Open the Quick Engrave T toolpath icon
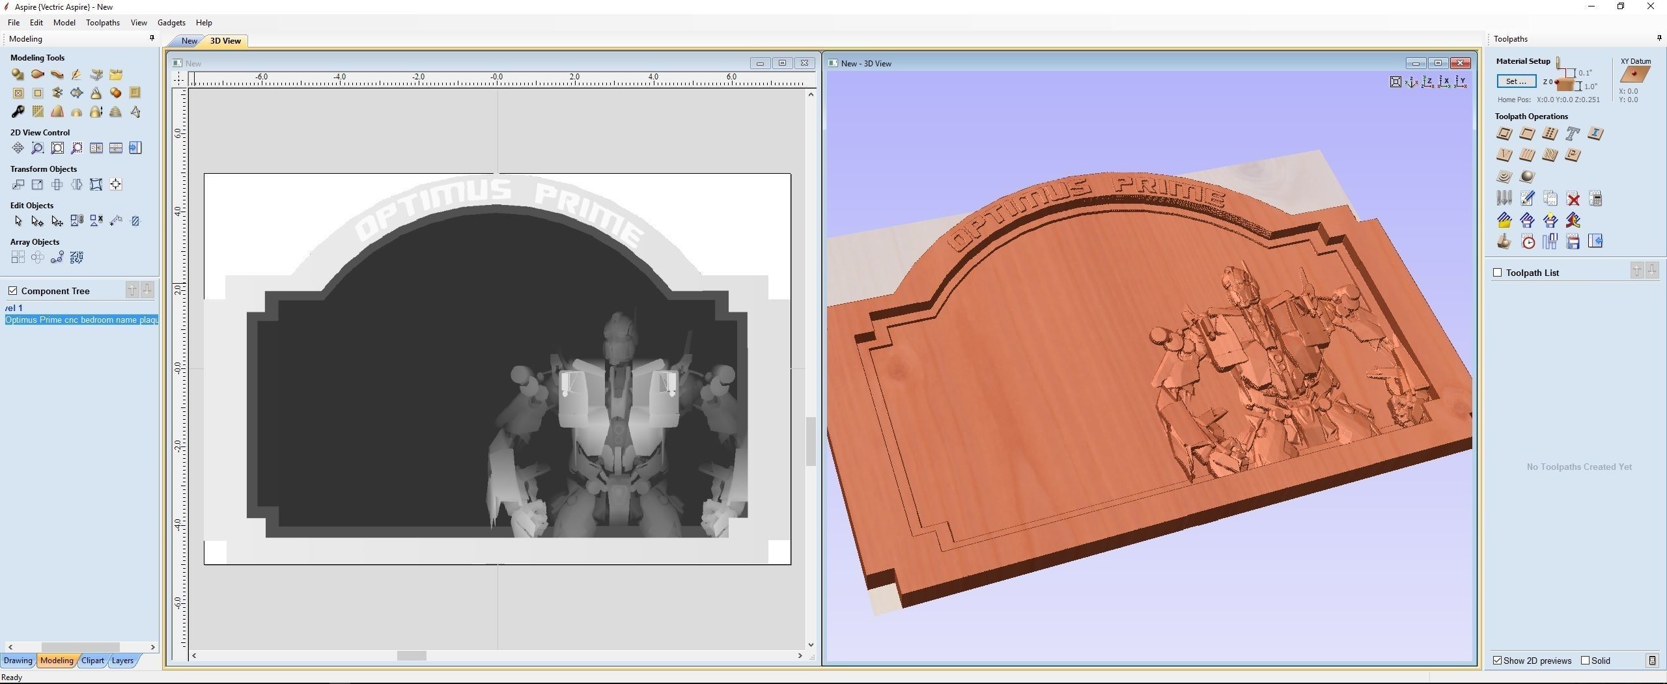 point(1573,134)
